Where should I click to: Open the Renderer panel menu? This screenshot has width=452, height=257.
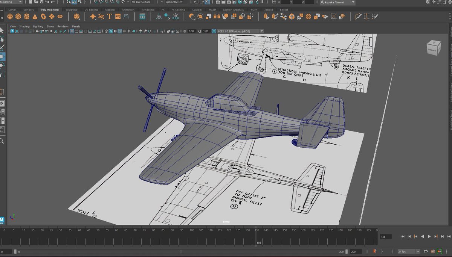pyautogui.click(x=63, y=26)
